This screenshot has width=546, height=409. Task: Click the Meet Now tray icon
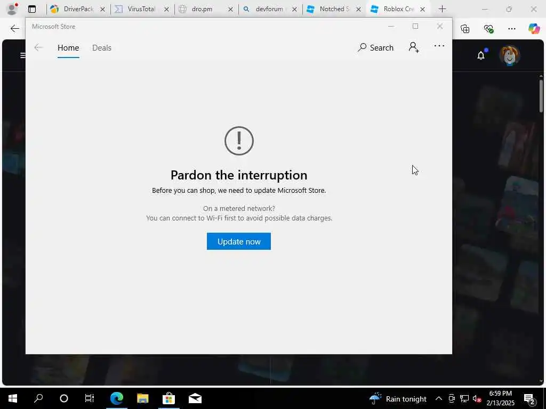coord(452,398)
